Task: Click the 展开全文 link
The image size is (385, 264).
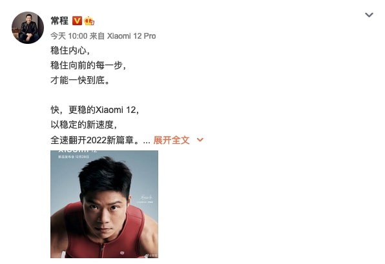Action: (171, 140)
